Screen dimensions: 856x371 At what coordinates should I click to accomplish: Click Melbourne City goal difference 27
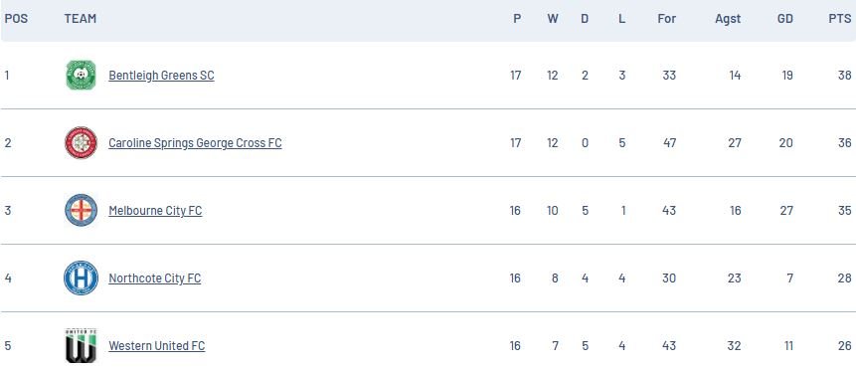786,211
